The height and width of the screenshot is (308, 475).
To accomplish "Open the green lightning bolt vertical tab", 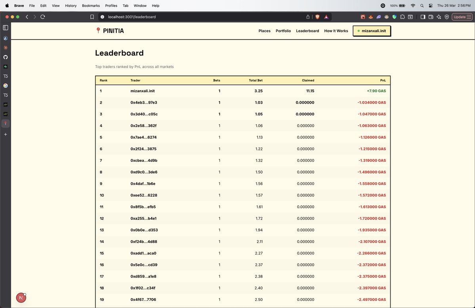I will [6, 66].
